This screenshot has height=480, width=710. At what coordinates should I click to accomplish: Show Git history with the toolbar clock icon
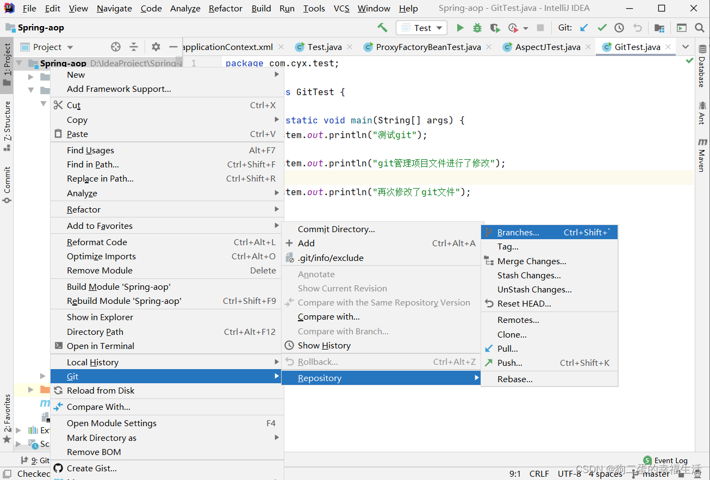click(x=619, y=28)
